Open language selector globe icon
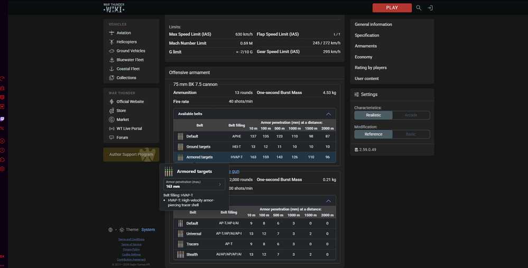The image size is (528, 268). [x=110, y=230]
